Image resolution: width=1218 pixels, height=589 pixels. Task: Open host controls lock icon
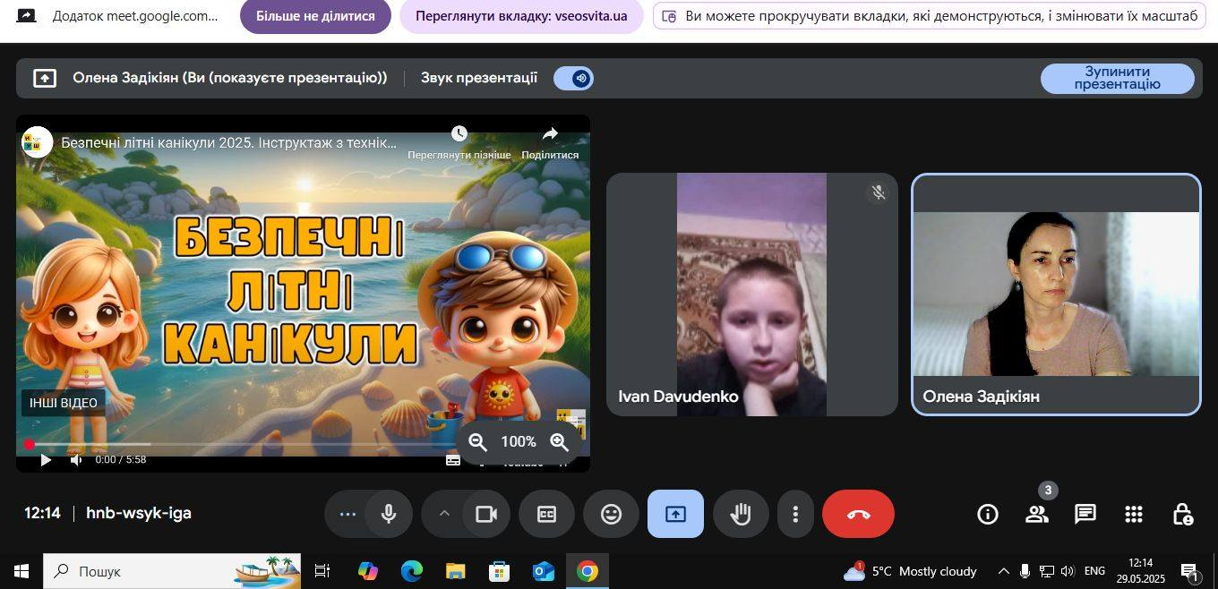tap(1182, 514)
